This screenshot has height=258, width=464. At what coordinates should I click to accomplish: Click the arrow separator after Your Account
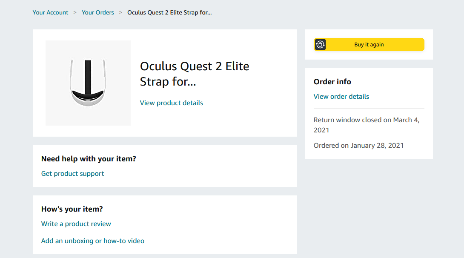(75, 12)
